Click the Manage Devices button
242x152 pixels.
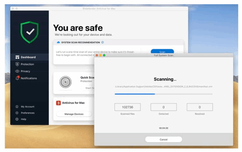(x=74, y=114)
